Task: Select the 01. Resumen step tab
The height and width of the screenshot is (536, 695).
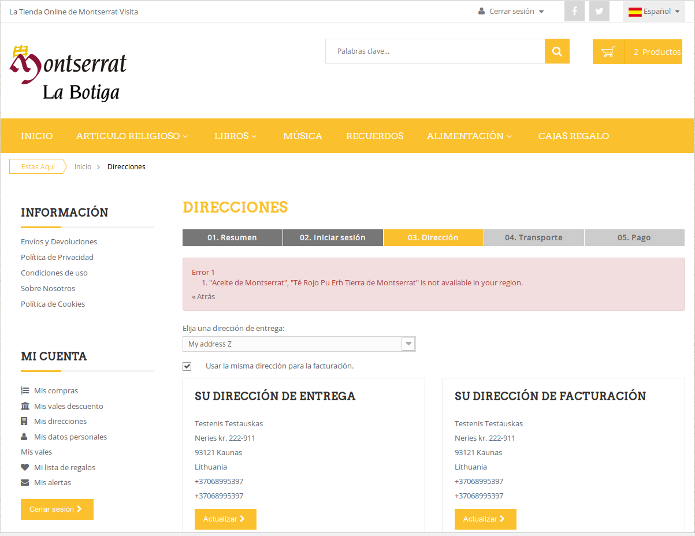Action: click(232, 237)
